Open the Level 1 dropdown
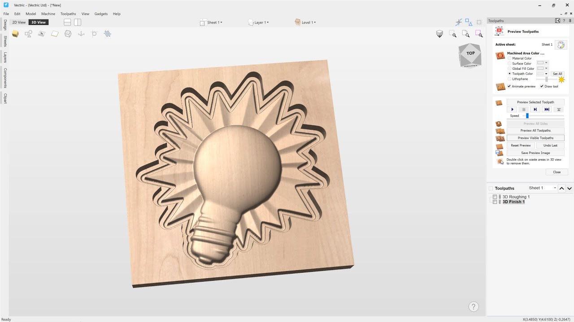The height and width of the screenshot is (322, 574). [305, 22]
